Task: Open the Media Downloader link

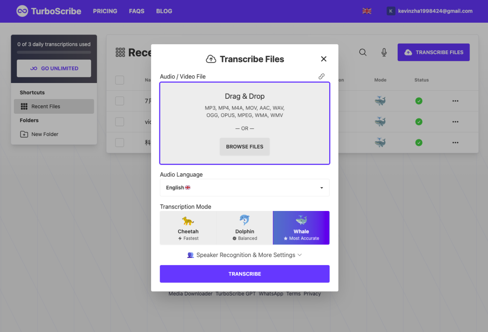Action: coord(190,294)
